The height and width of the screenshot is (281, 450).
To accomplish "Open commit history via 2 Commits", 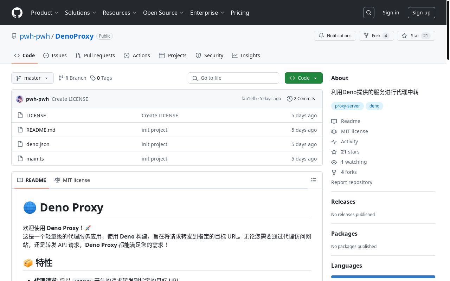I will (301, 99).
